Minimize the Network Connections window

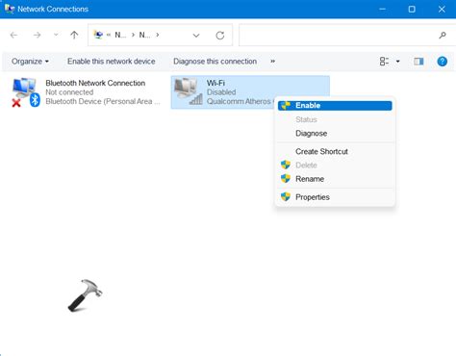coord(382,9)
